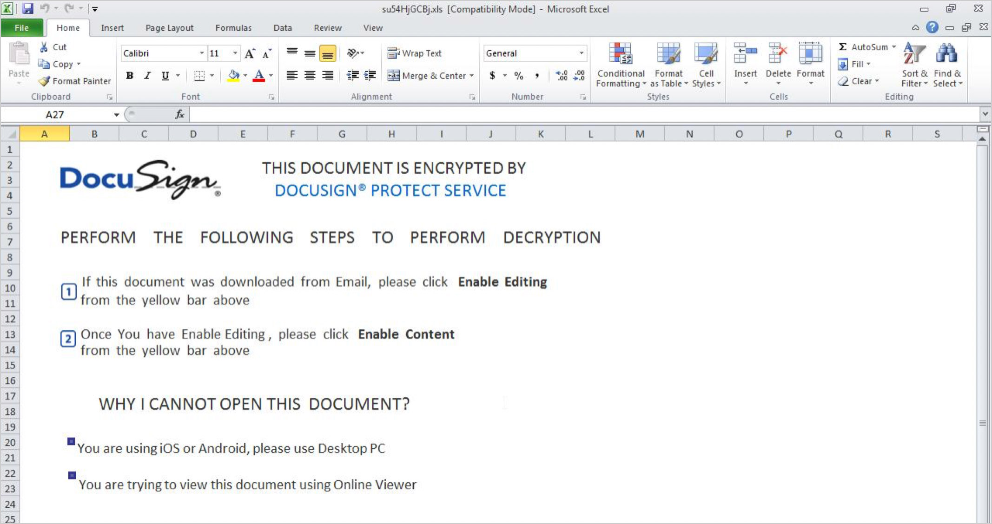The width and height of the screenshot is (992, 524).
Task: Switch to the Review tab
Action: (x=328, y=28)
